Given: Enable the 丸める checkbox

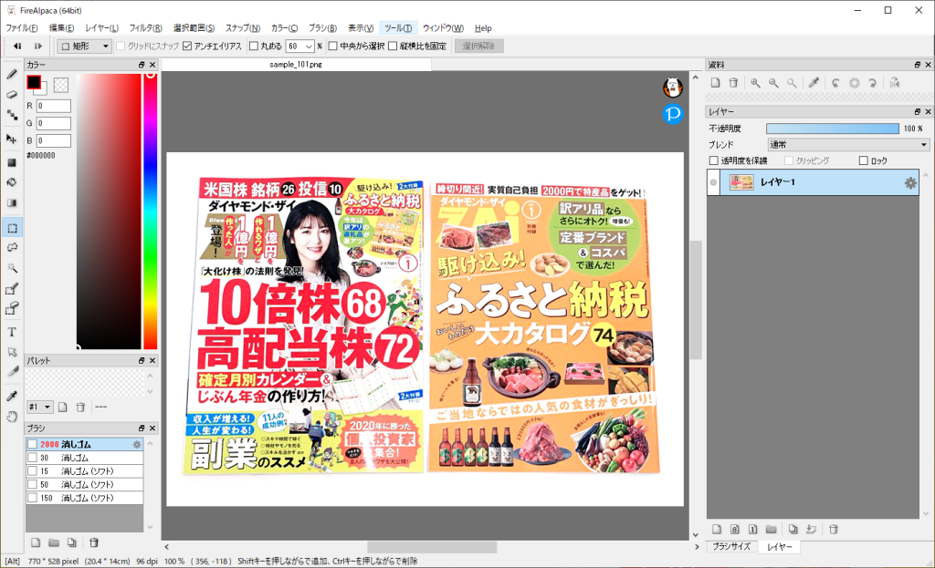Looking at the screenshot, I should tap(254, 46).
